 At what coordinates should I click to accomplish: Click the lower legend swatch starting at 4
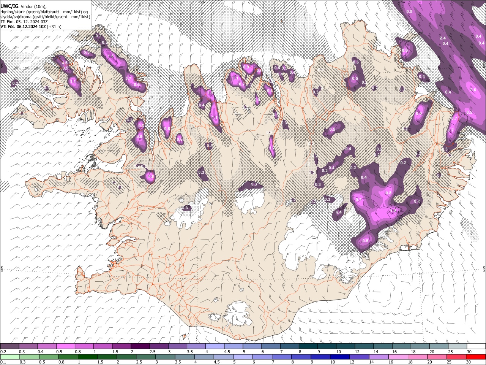pyautogui.click(x=204, y=357)
